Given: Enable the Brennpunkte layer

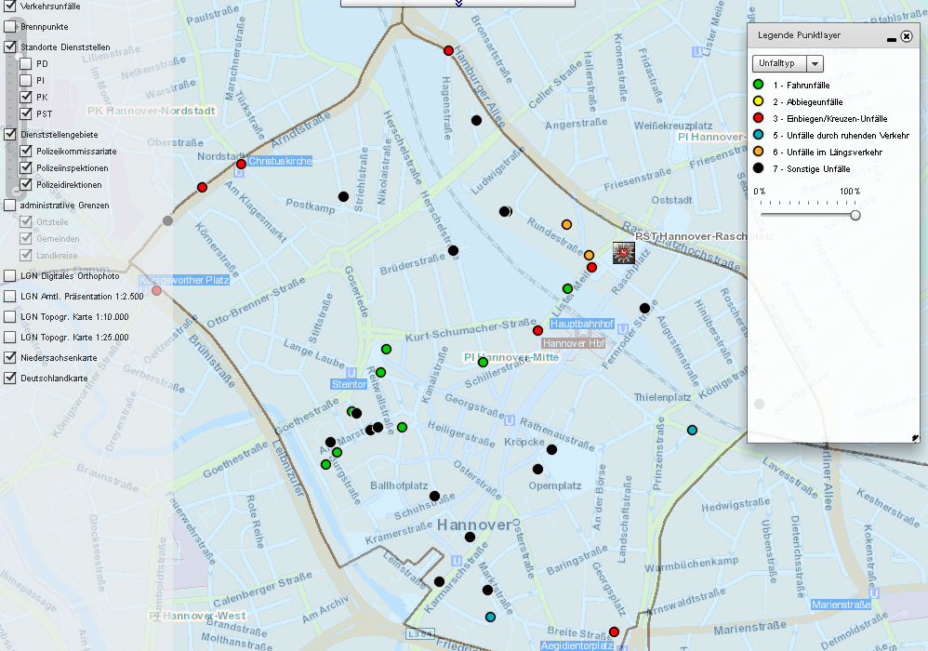Looking at the screenshot, I should tap(10, 27).
